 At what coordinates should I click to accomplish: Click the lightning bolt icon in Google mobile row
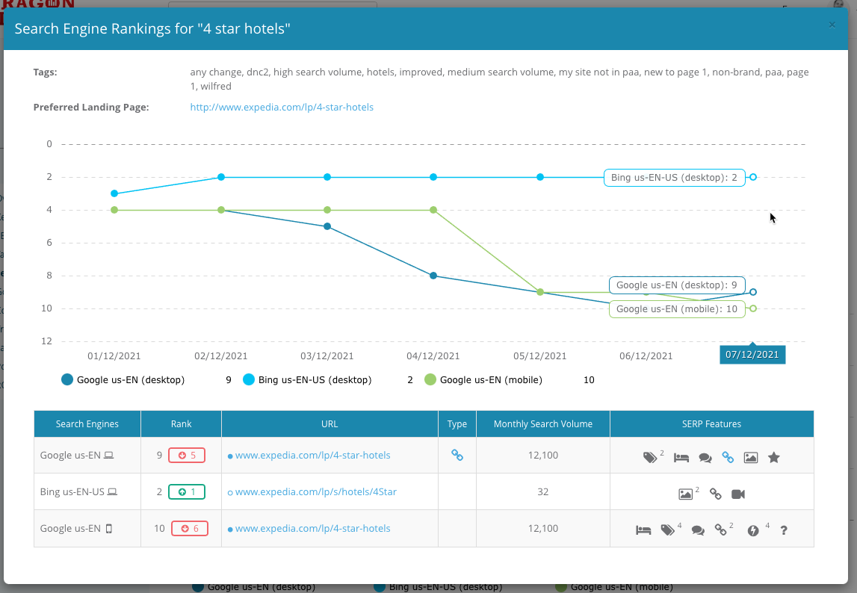(x=753, y=530)
